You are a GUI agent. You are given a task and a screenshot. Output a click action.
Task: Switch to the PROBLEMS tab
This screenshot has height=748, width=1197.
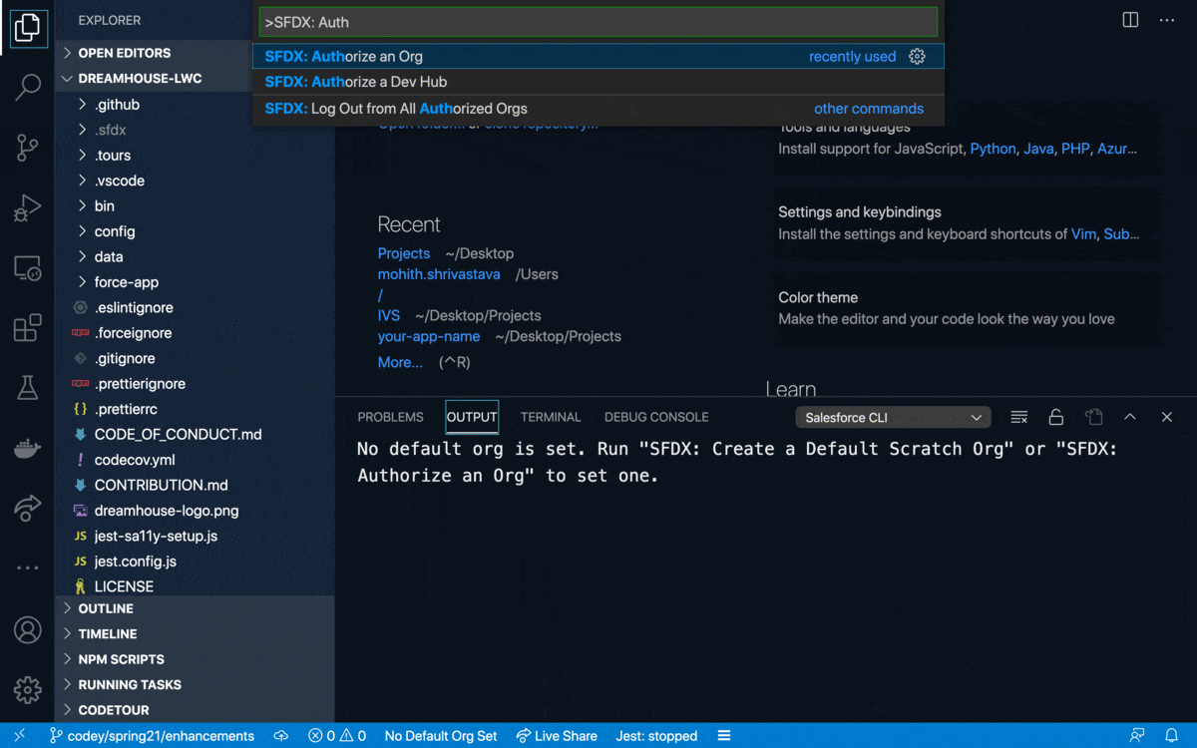click(391, 417)
